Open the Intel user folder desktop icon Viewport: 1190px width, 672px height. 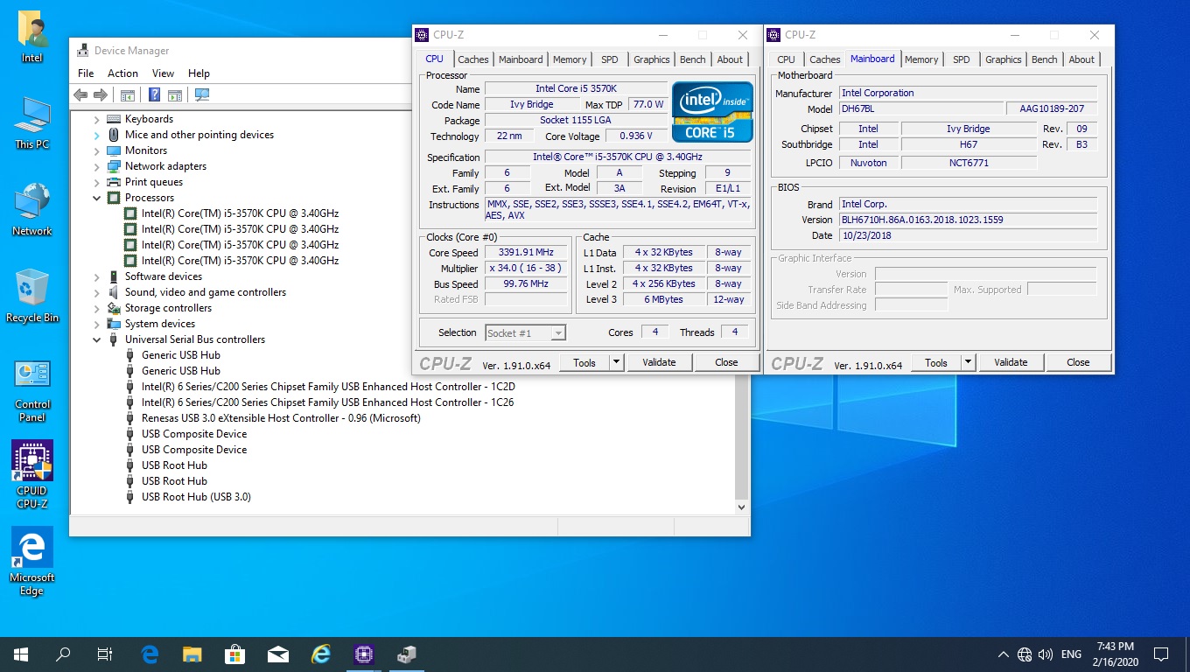[32, 37]
